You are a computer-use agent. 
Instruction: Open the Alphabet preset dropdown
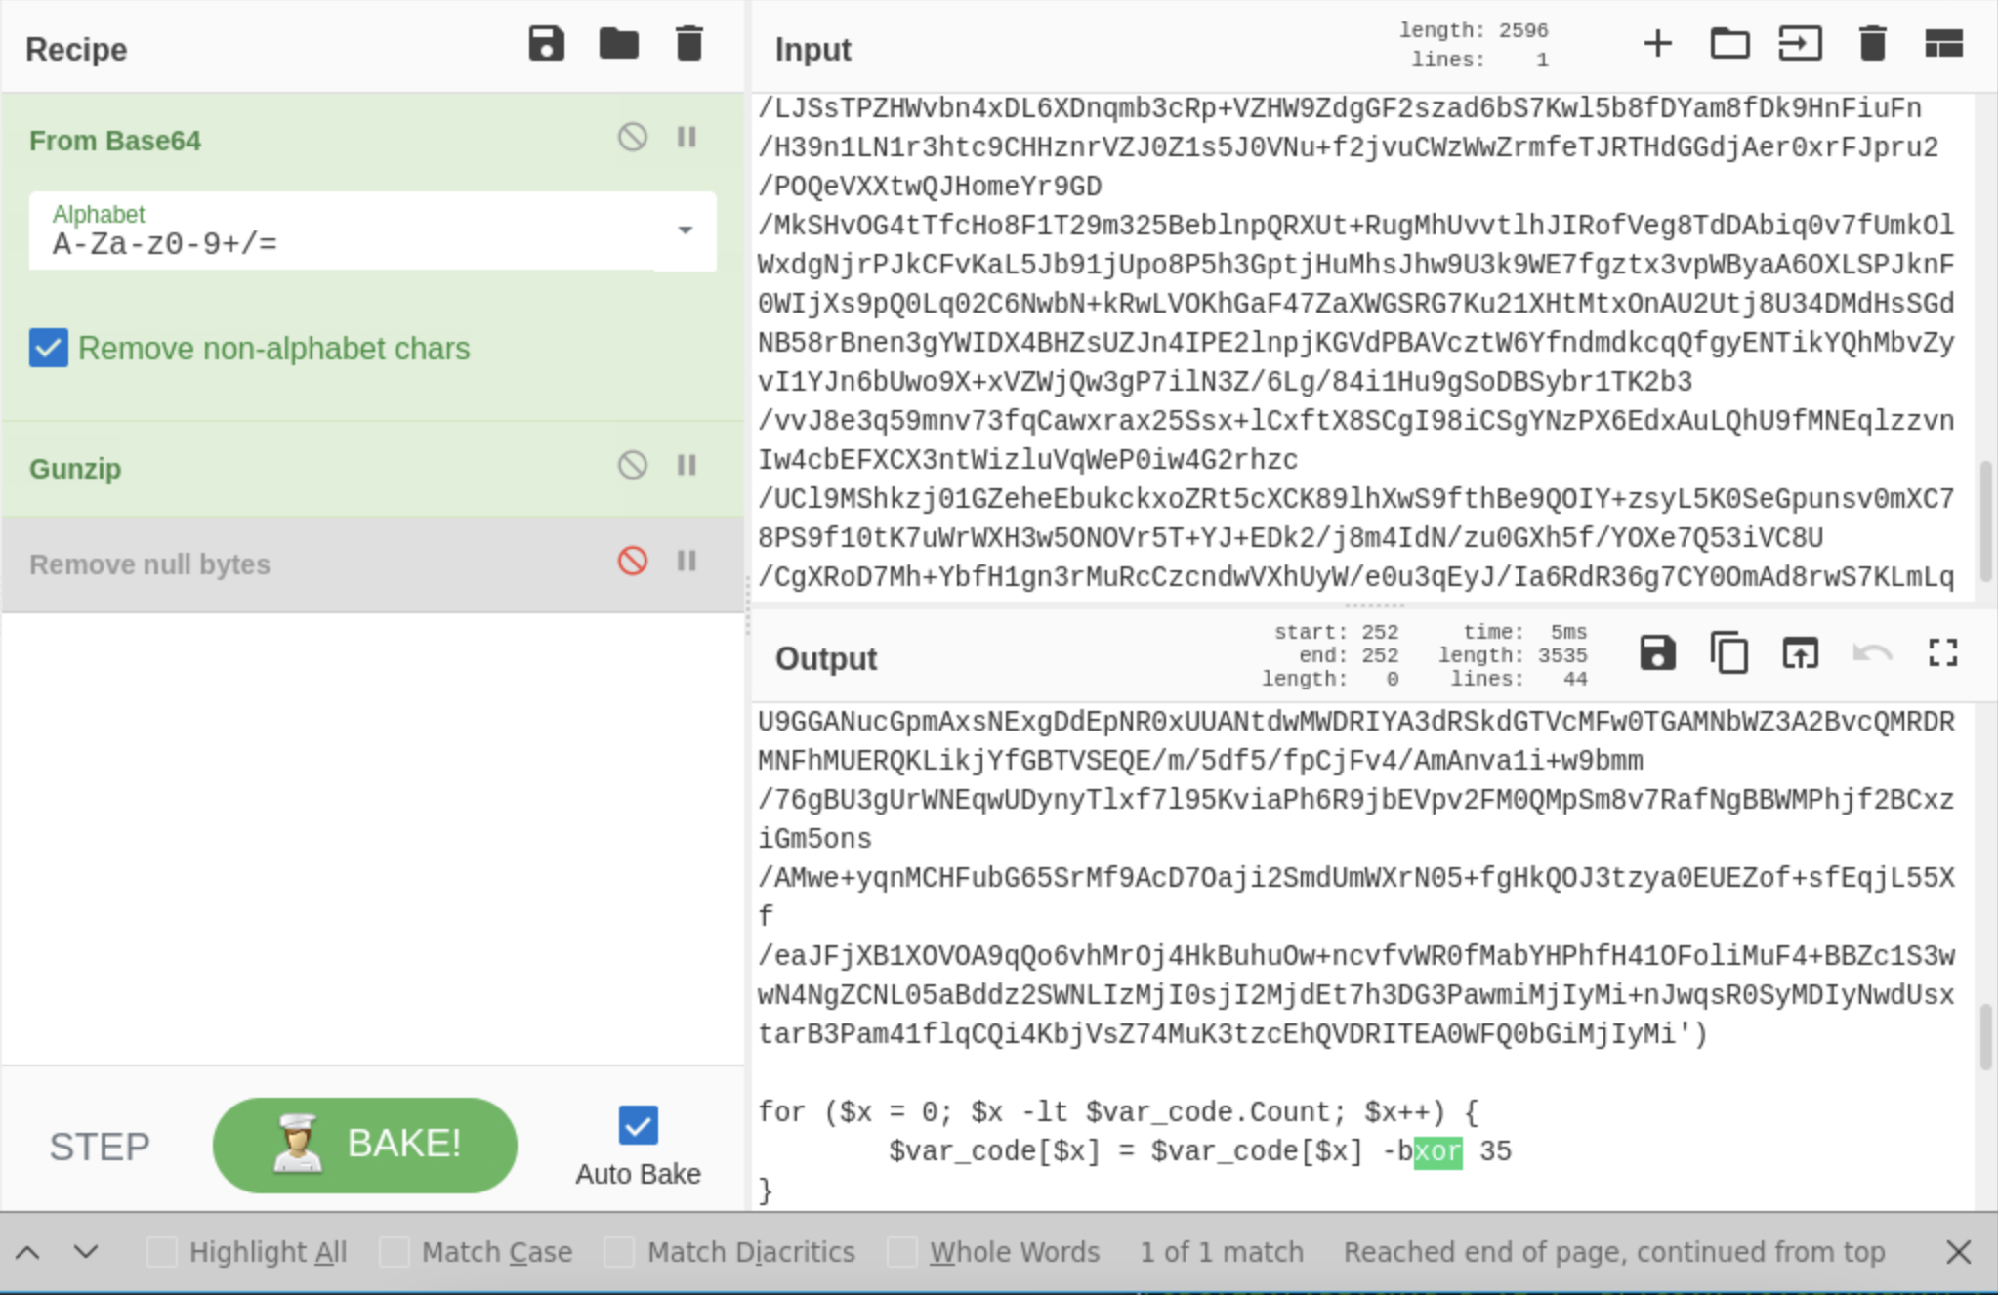(686, 231)
